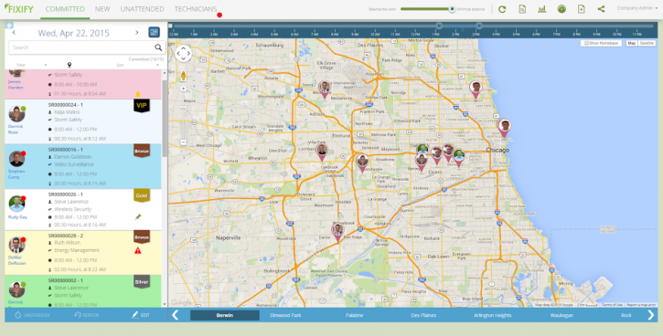Viewport: 663px width, 336px height.
Task: Switch to the NEW tab
Action: click(102, 9)
